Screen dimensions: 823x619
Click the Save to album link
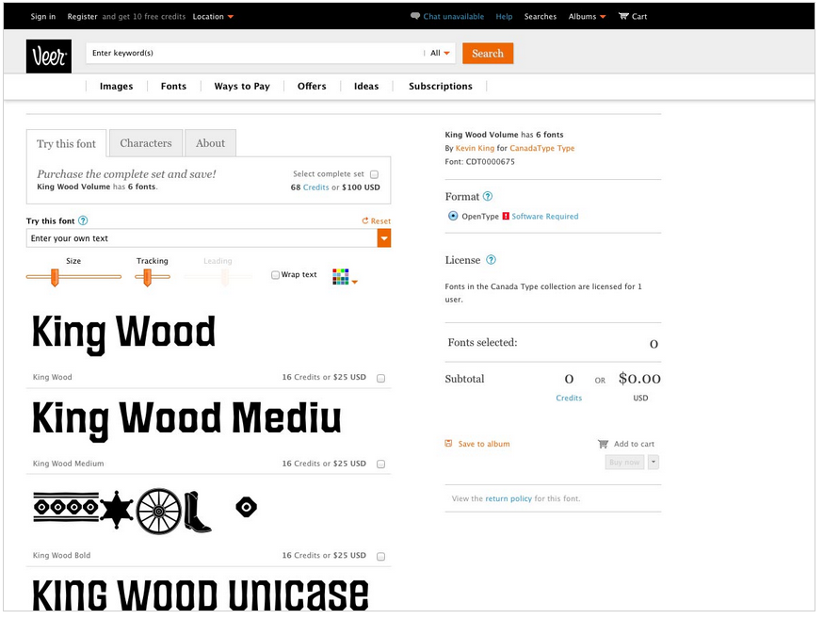[484, 444]
